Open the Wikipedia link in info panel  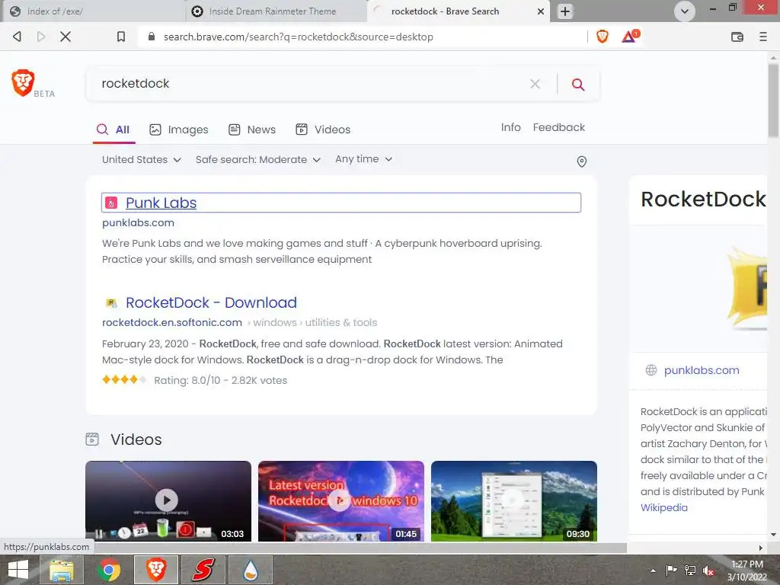pyautogui.click(x=664, y=508)
